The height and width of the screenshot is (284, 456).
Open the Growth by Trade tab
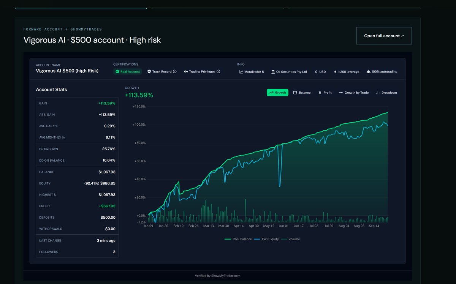point(354,93)
